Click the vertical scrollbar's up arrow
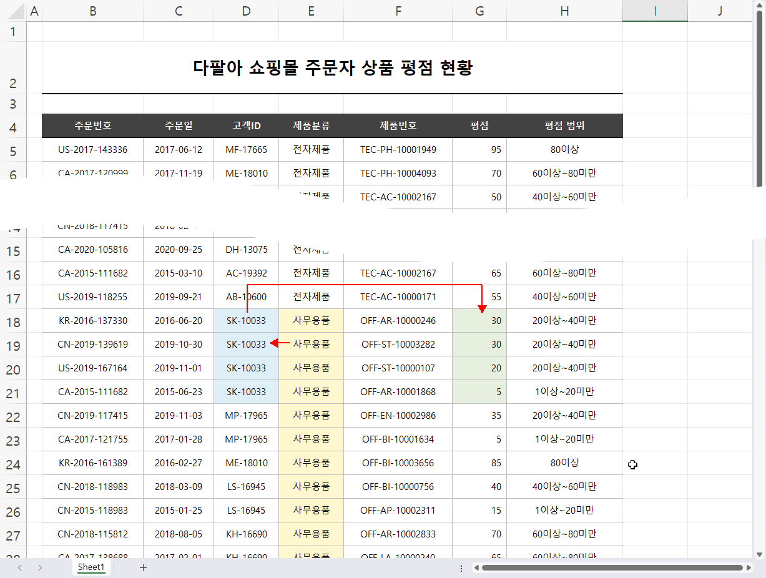Image resolution: width=766 pixels, height=578 pixels. (759, 6)
